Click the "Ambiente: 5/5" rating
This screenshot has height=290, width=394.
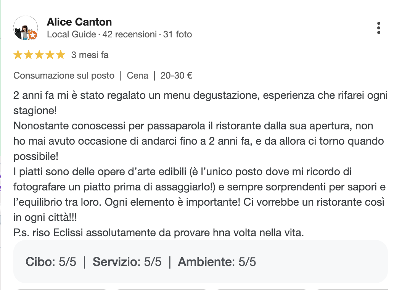pos(217,262)
